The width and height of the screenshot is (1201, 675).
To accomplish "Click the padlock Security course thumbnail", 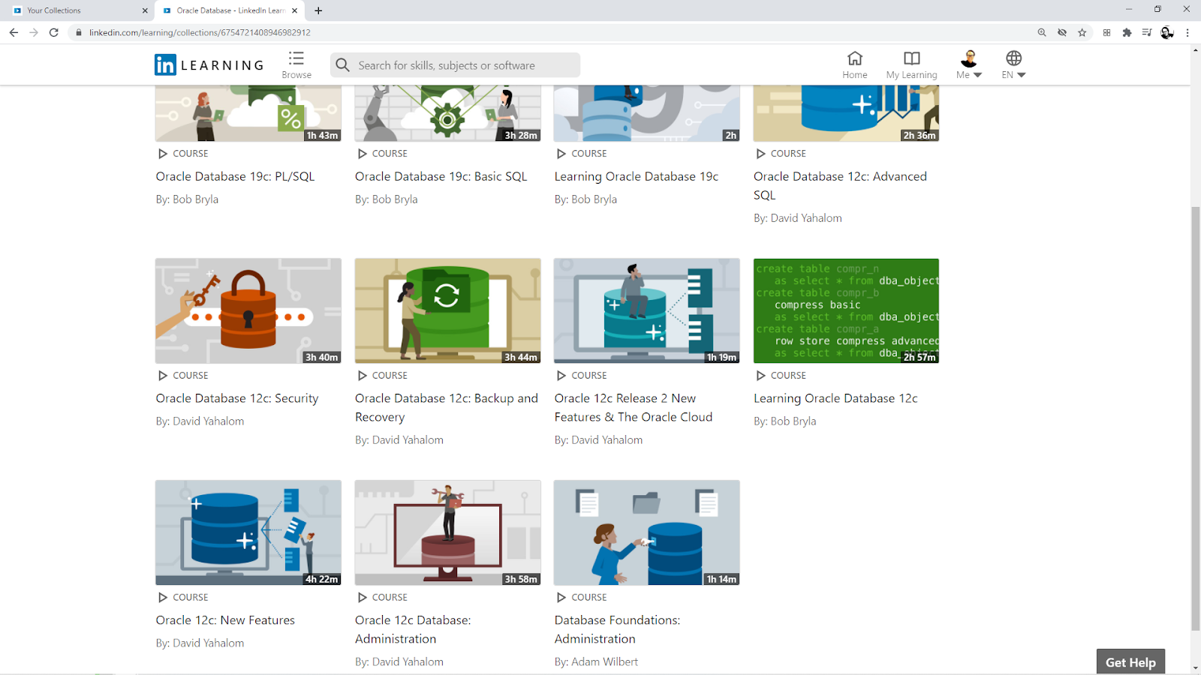I will [x=248, y=311].
